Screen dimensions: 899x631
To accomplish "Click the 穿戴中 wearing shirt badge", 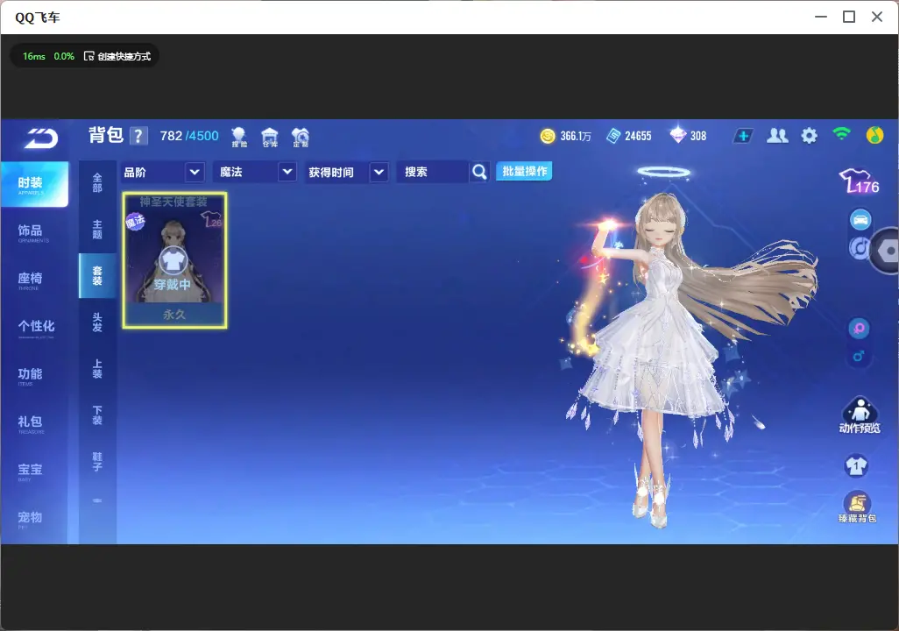I will (x=173, y=261).
